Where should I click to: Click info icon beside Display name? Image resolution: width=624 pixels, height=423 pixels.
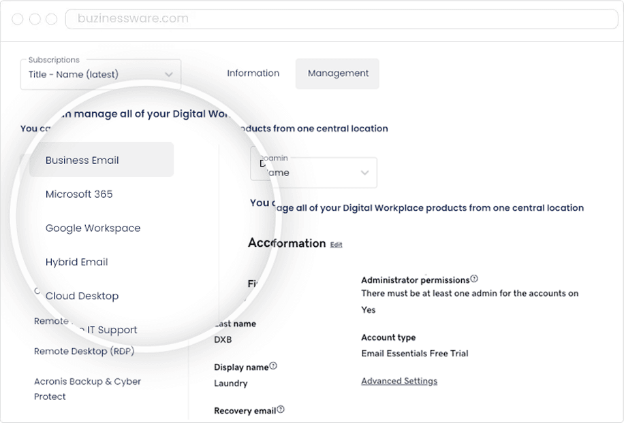273,366
